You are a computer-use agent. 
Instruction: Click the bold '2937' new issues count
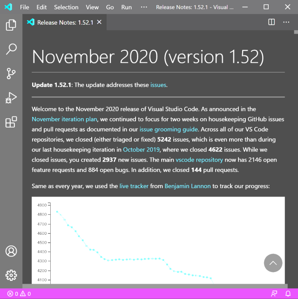pyautogui.click(x=109, y=160)
